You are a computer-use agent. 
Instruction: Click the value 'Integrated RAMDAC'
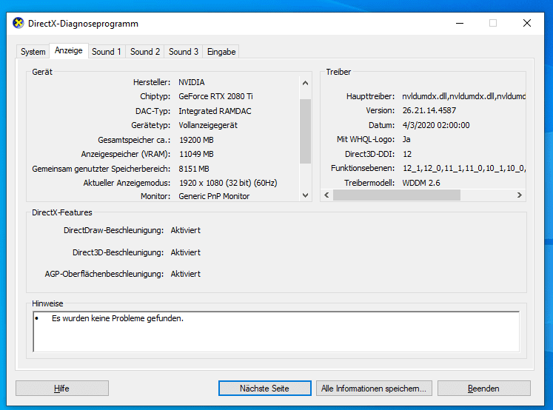click(x=215, y=111)
